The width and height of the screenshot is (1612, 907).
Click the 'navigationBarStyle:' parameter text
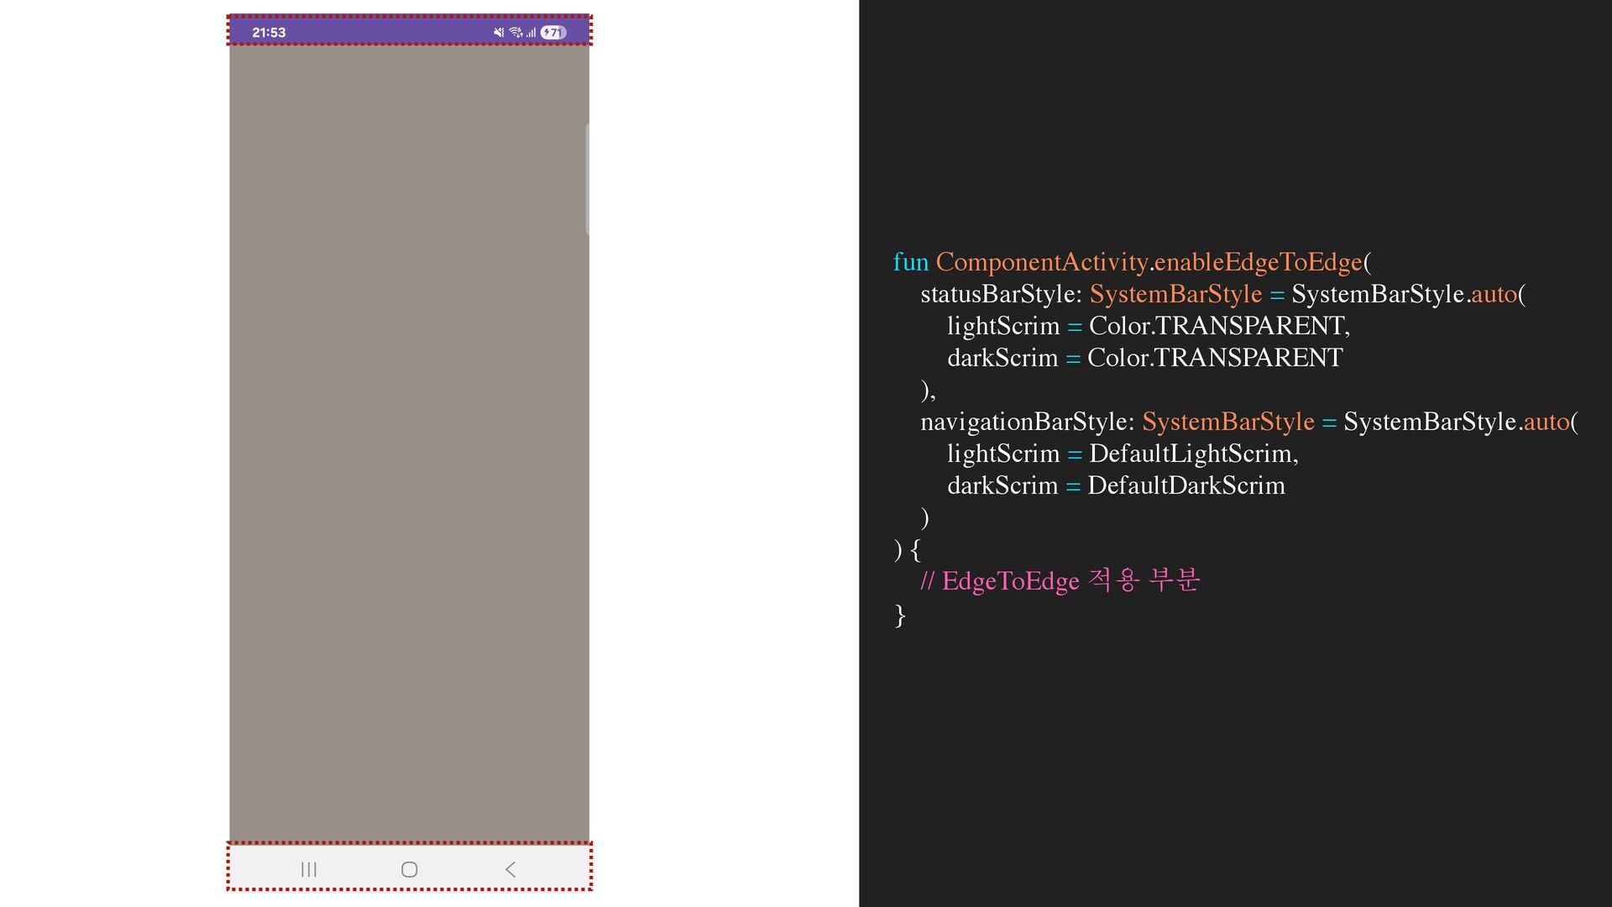coord(1028,422)
